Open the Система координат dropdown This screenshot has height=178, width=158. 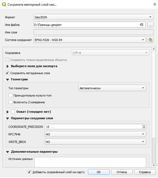[x=90, y=40]
